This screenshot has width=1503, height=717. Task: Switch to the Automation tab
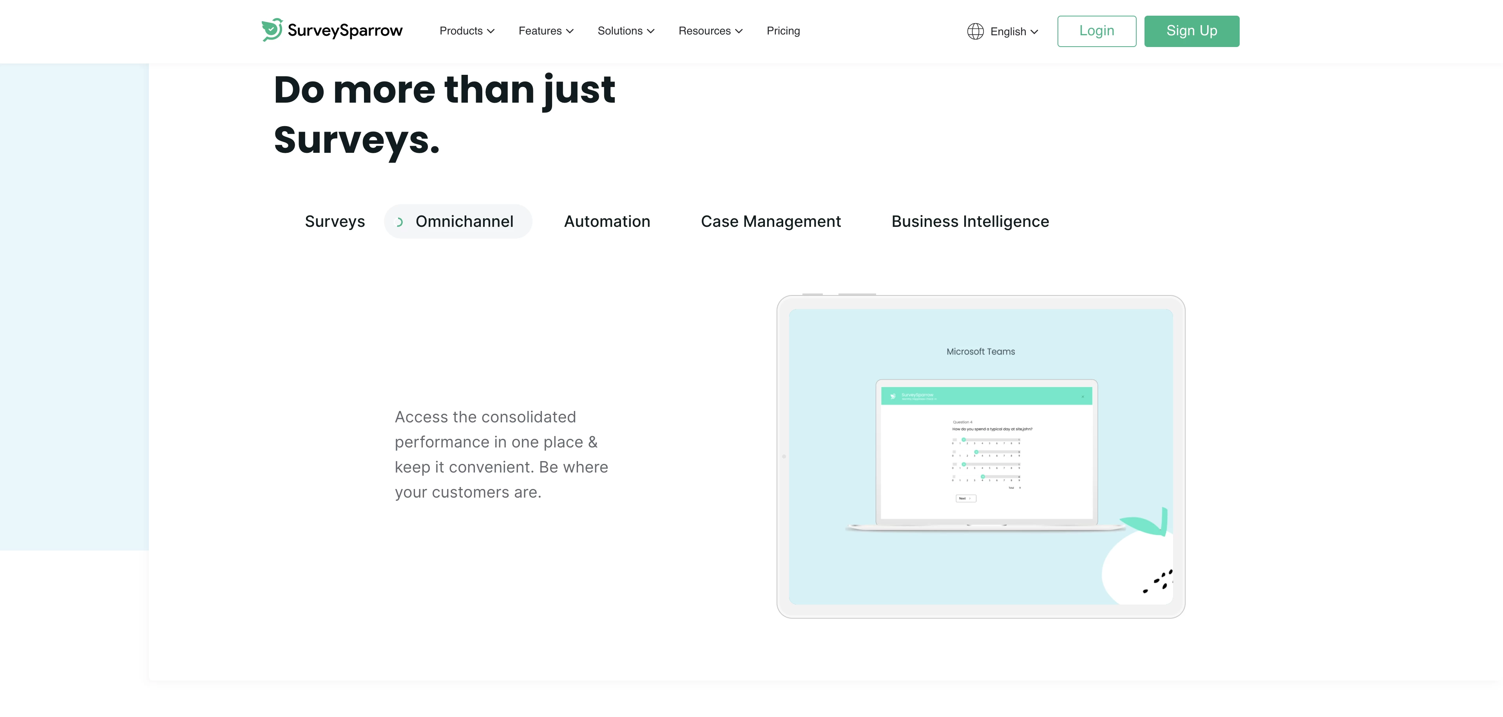(x=607, y=221)
